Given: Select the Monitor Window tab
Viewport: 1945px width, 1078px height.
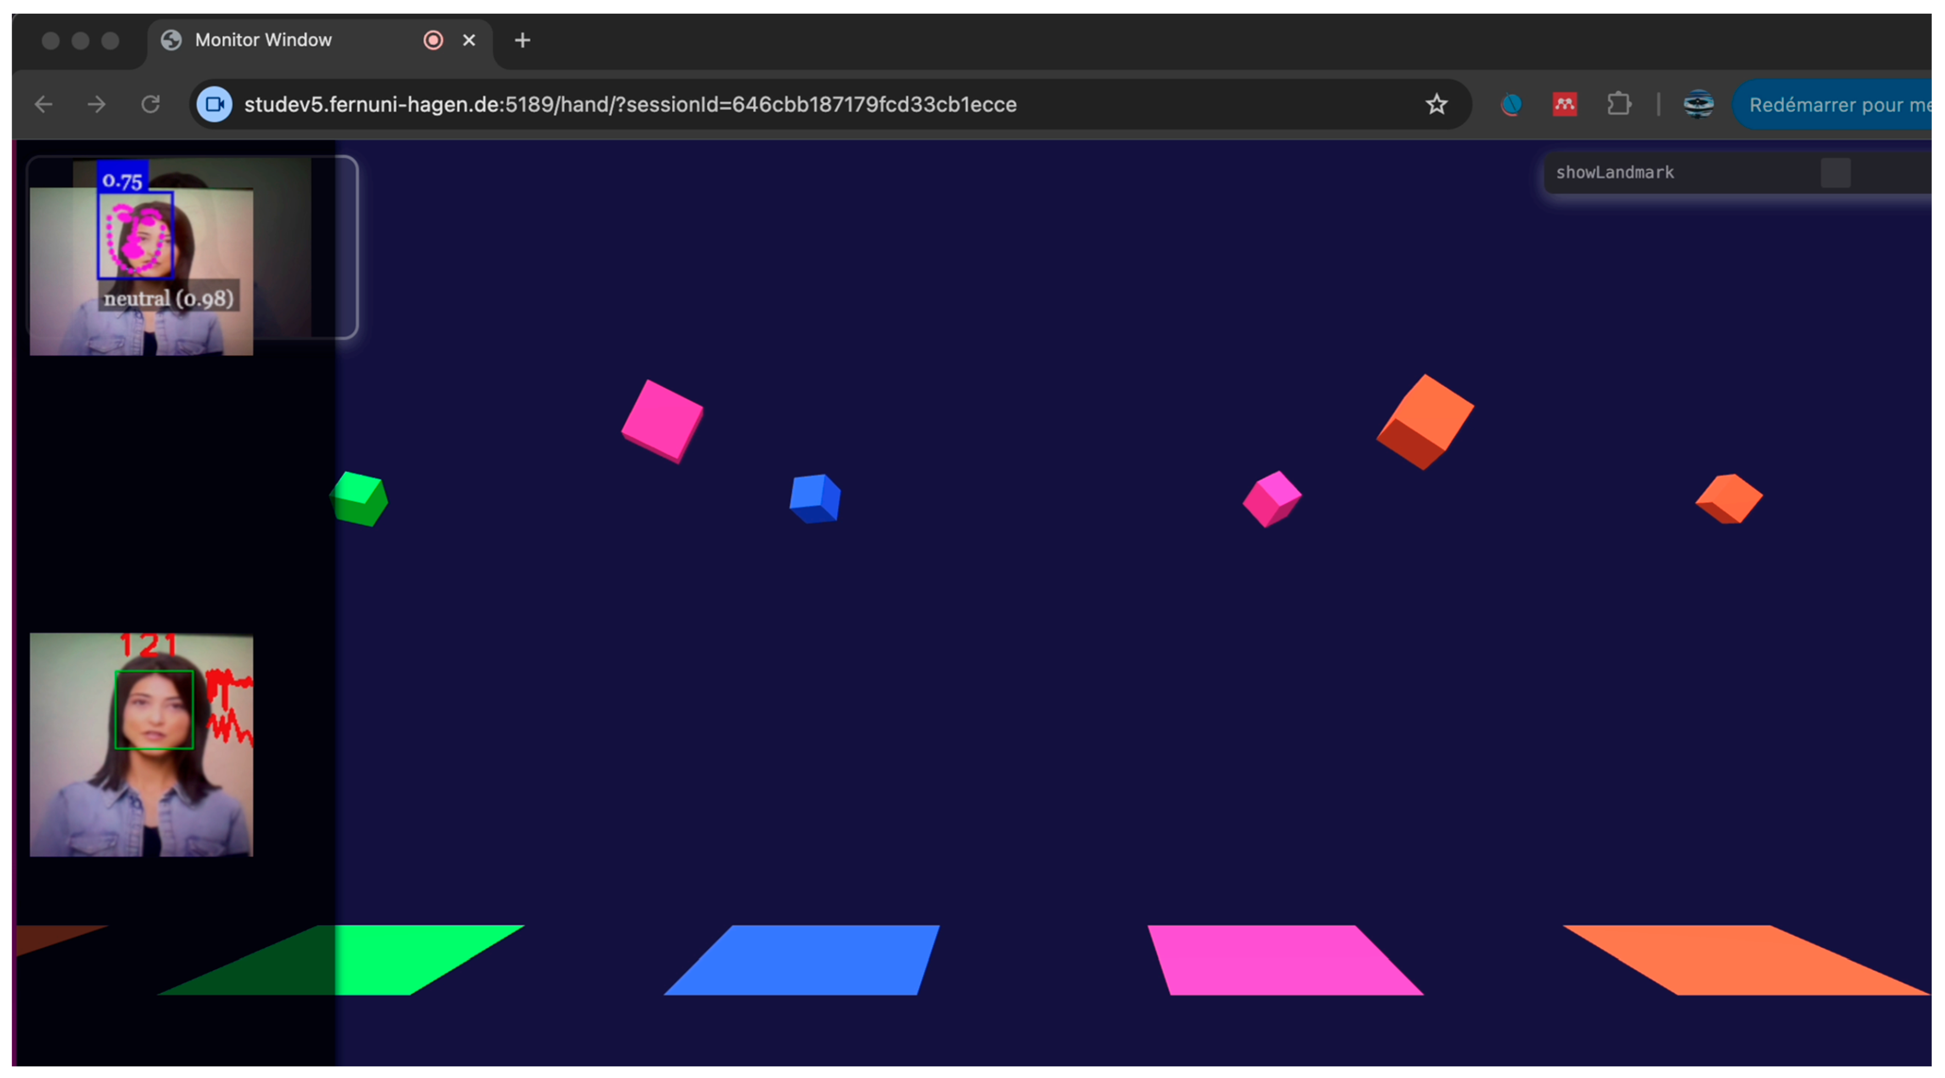Looking at the screenshot, I should pos(263,40).
